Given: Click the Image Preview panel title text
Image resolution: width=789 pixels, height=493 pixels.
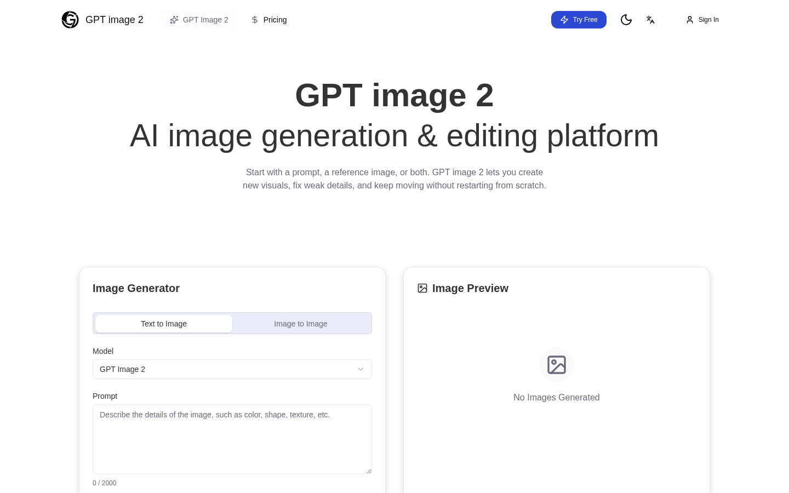Looking at the screenshot, I should pos(470,288).
